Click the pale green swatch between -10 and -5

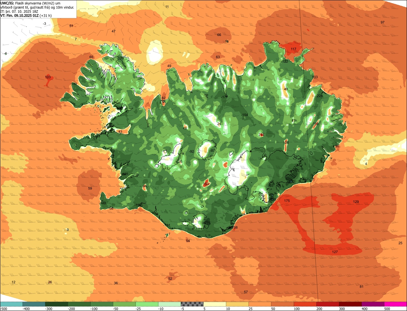(x=169, y=304)
